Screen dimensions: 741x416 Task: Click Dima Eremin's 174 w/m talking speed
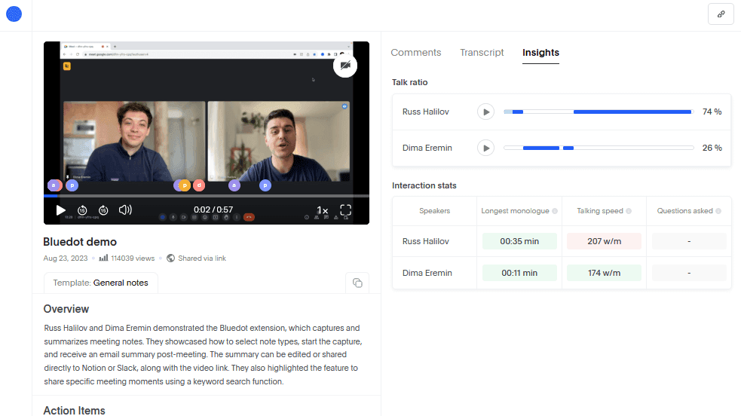[604, 273]
